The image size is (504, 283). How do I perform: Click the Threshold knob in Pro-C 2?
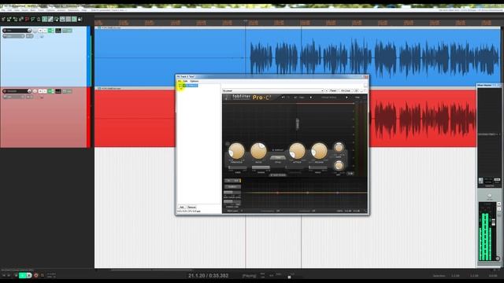point(236,151)
